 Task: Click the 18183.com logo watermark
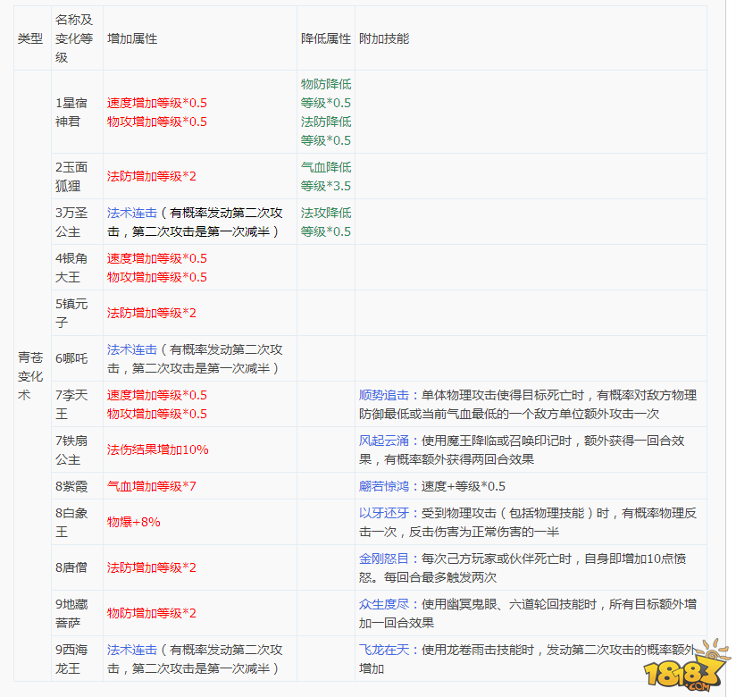[690, 666]
